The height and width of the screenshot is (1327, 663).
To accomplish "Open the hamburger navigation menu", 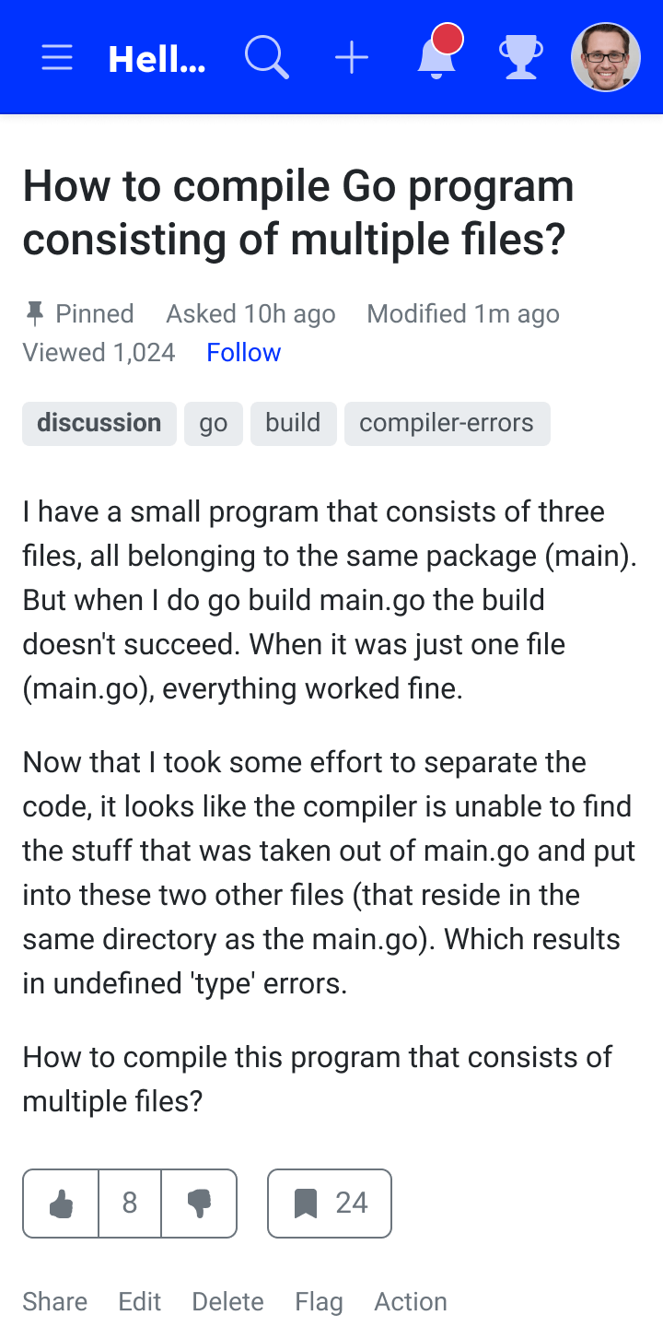I will click(57, 58).
